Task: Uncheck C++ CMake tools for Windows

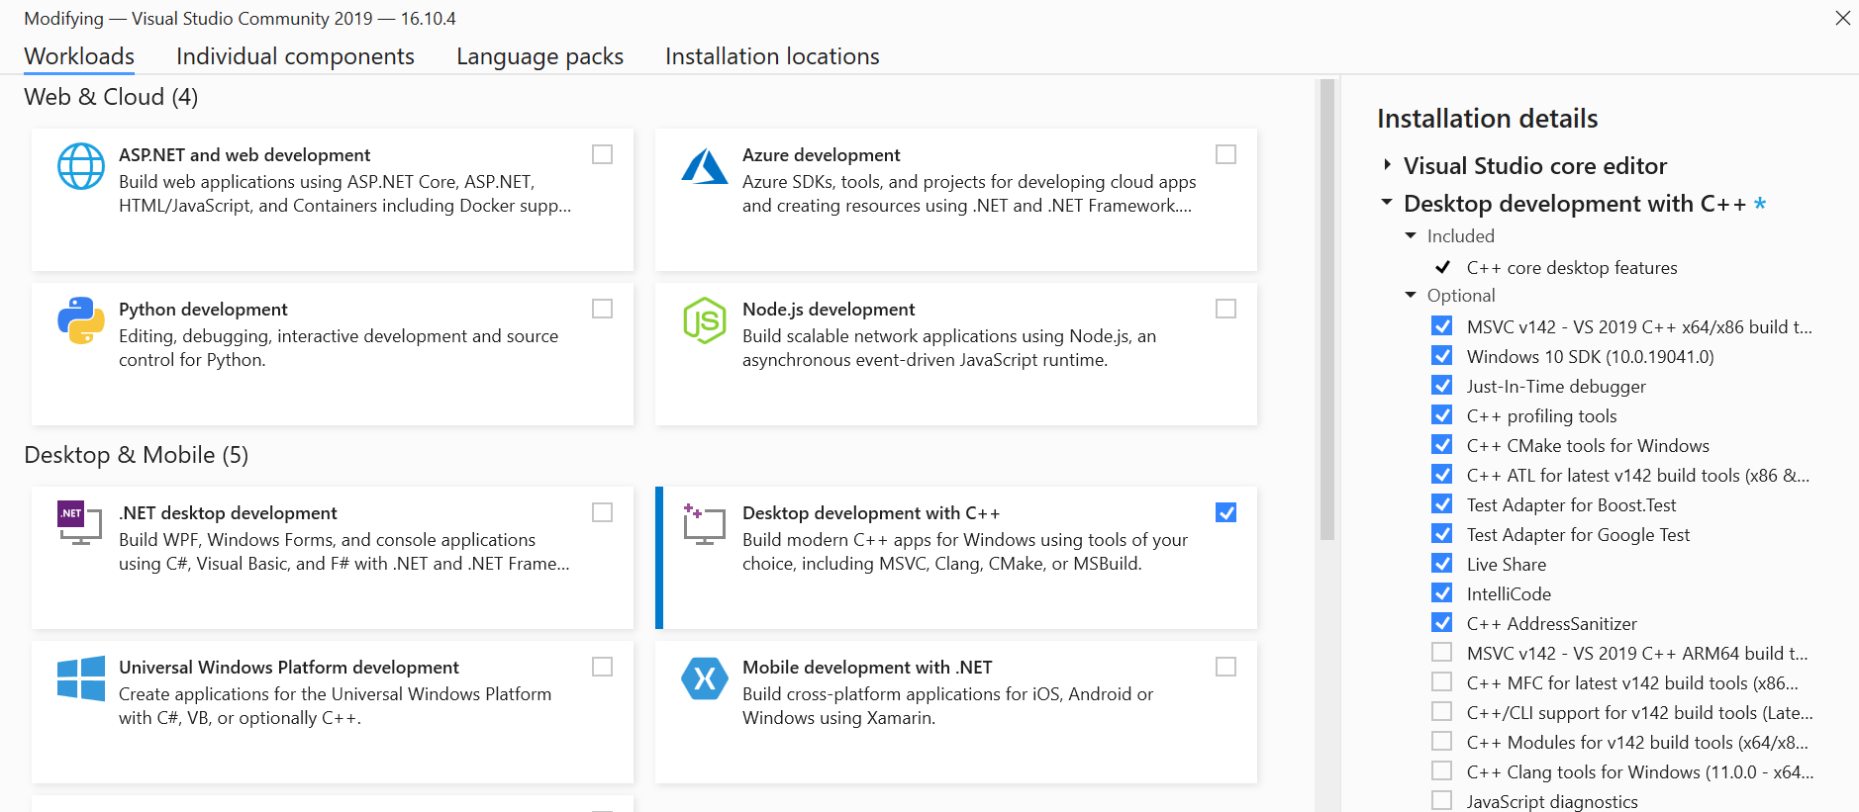Action: (1442, 445)
